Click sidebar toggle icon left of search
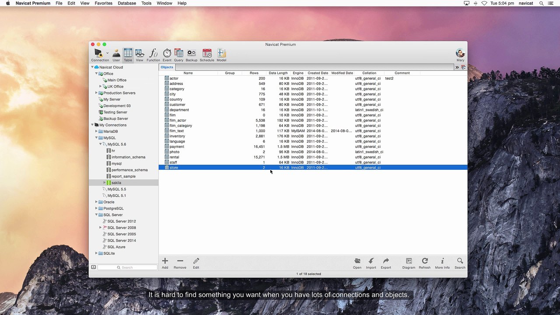This screenshot has height=315, width=560. tap(93, 267)
